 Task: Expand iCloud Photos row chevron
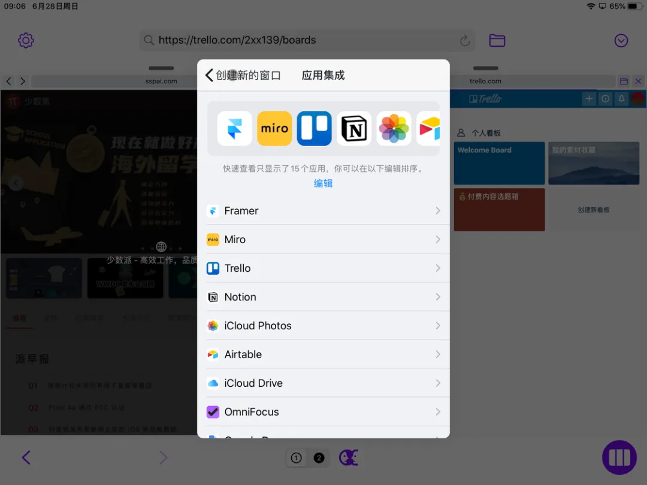(x=438, y=326)
